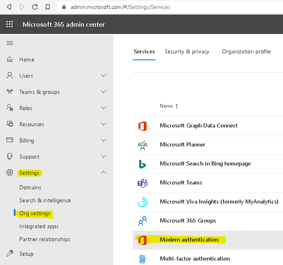Click the Bing logo icon
Image resolution: width=283 pixels, height=265 pixels.
point(142,164)
